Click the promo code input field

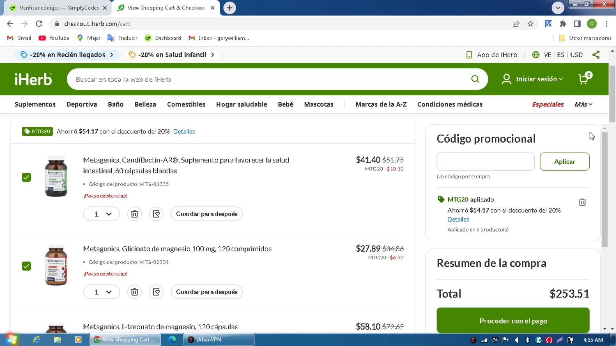click(x=485, y=161)
